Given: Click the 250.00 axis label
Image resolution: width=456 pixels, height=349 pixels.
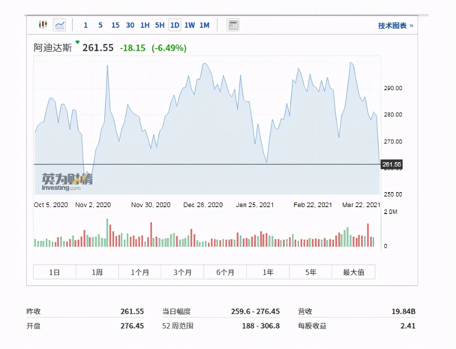Looking at the screenshot, I should pos(393,194).
